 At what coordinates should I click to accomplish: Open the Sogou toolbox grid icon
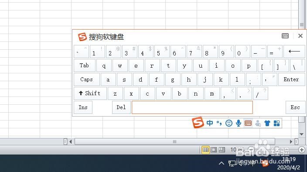(276, 123)
